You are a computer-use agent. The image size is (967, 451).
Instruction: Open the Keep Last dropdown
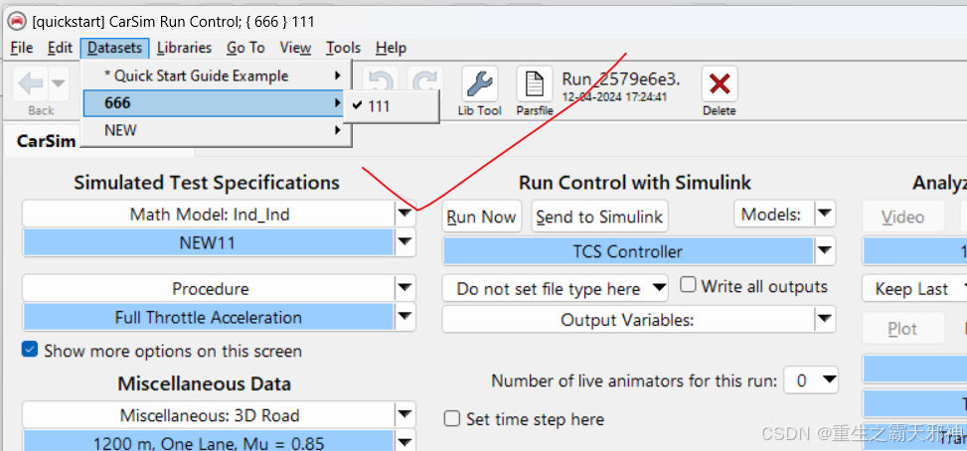pyautogui.click(x=914, y=288)
